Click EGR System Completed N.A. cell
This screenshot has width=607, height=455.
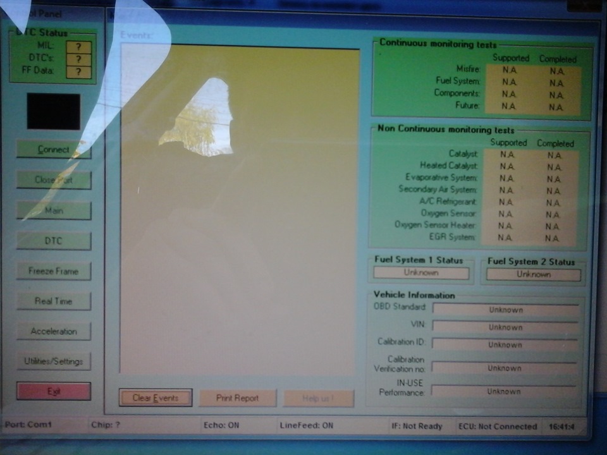551,238
